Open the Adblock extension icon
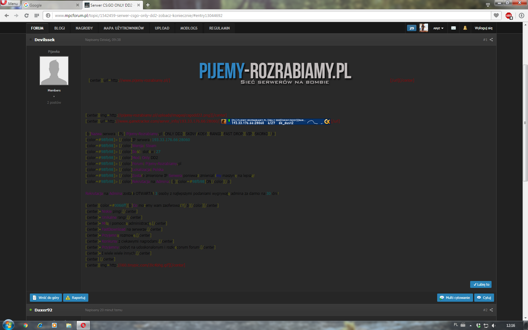Image resolution: width=528 pixels, height=330 pixels. [x=509, y=15]
